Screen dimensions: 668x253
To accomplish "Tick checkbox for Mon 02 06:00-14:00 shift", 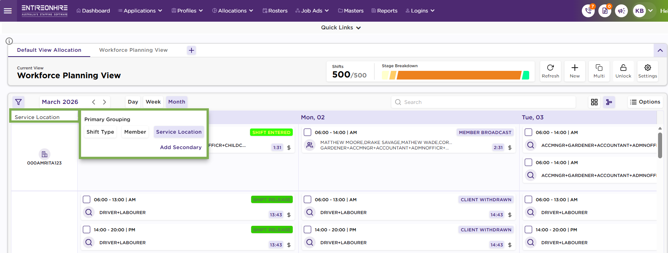I will [307, 133].
